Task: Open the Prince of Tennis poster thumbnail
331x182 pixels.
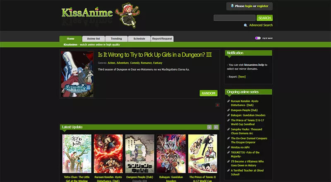Action: [203, 154]
